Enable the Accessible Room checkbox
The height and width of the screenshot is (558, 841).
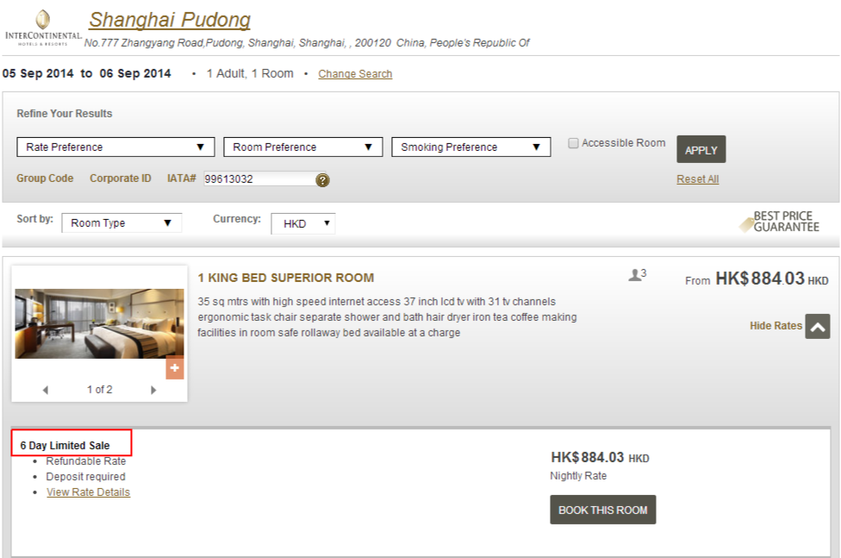point(573,144)
